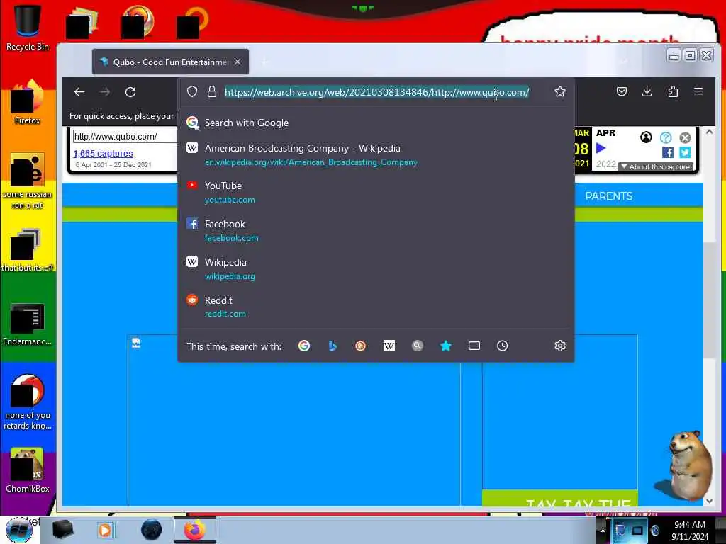The image size is (726, 544).
Task: Close the Qubo tab
Action: [x=238, y=62]
